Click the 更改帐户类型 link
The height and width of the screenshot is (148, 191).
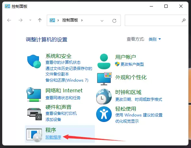pyautogui.click(x=132, y=64)
